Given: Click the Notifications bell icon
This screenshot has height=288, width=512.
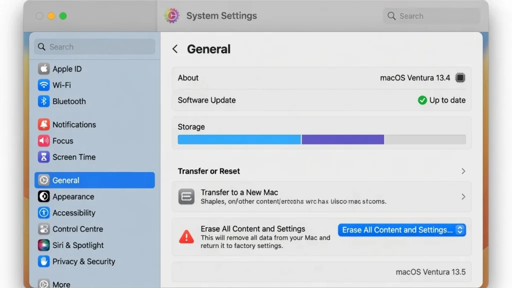Looking at the screenshot, I should [44, 124].
